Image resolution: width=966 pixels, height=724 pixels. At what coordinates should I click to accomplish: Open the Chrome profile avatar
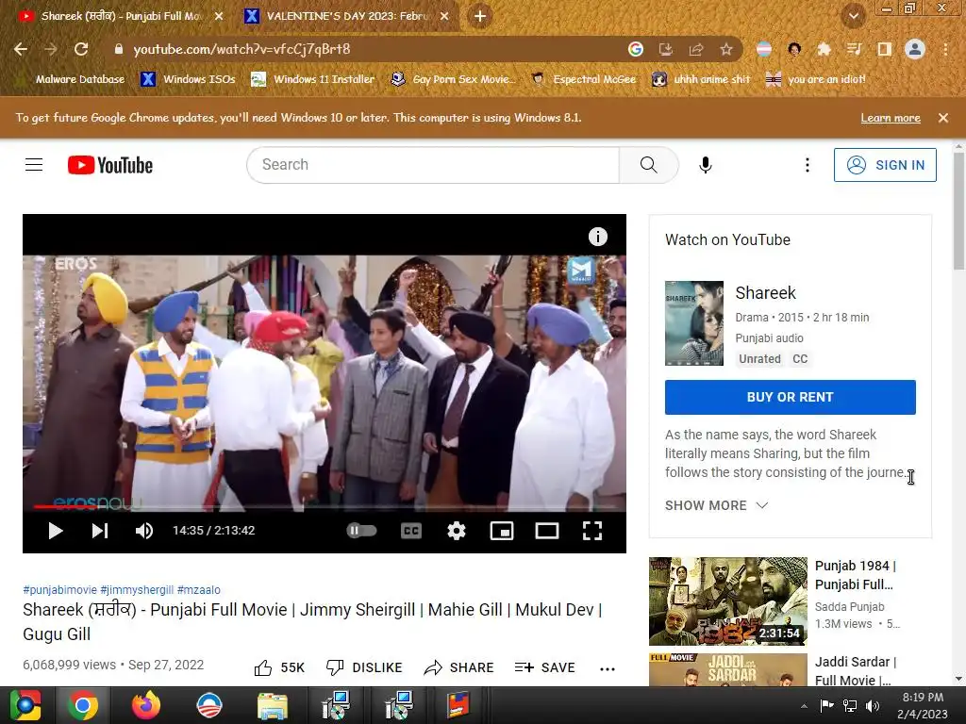(x=915, y=49)
